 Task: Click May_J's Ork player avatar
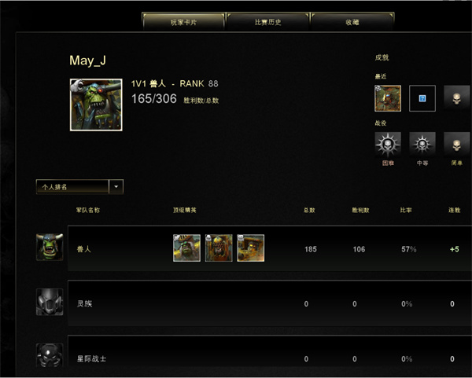(x=96, y=105)
